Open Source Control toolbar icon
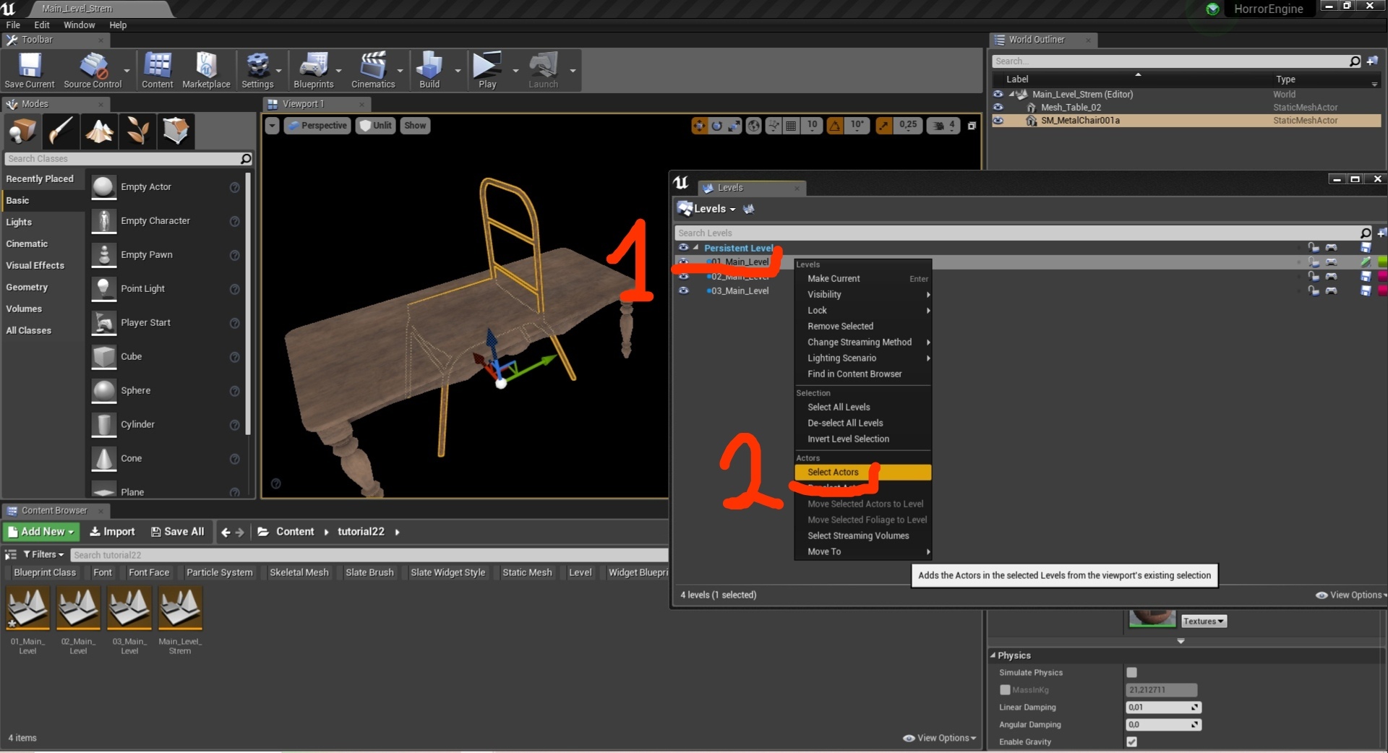Viewport: 1388px width, 753px height. [x=93, y=70]
